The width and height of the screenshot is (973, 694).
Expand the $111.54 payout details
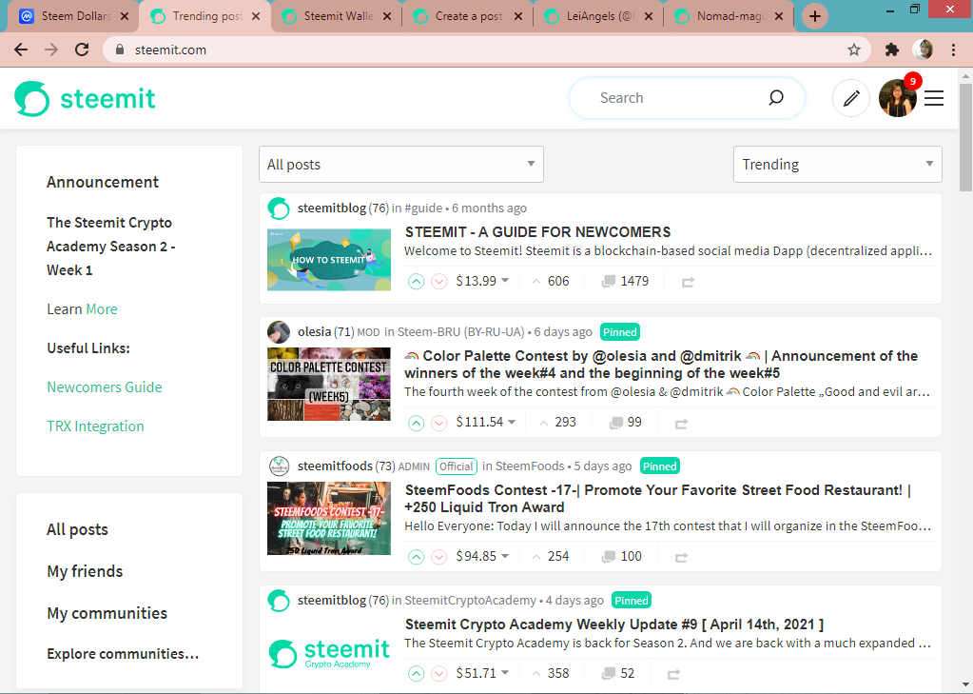pos(486,423)
